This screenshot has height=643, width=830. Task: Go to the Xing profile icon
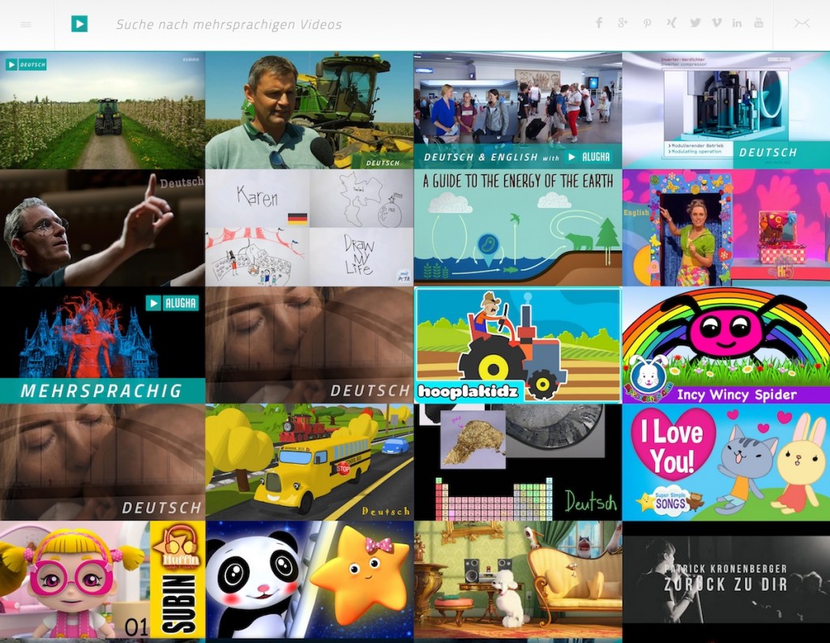coord(671,23)
